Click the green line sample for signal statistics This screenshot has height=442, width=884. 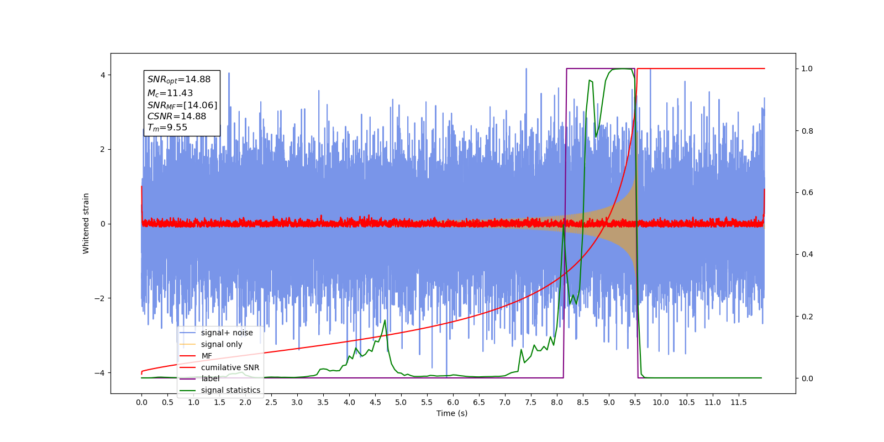(x=188, y=390)
